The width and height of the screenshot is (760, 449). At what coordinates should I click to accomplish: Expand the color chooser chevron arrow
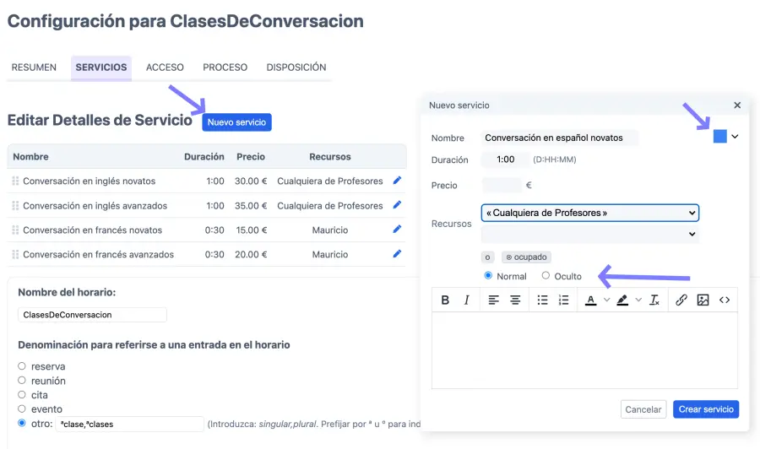click(735, 137)
